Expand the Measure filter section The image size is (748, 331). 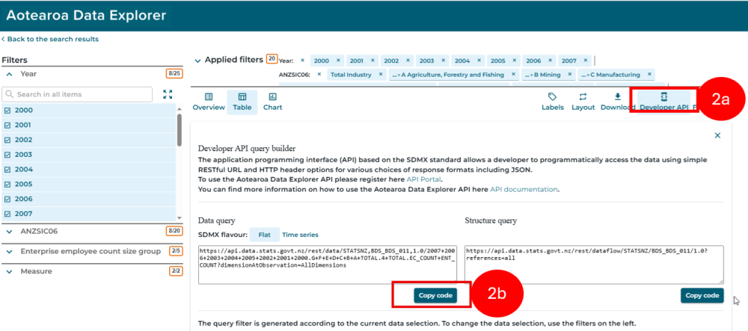(93, 271)
